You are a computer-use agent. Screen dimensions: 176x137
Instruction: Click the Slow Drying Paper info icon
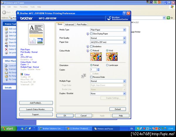tap(87, 34)
